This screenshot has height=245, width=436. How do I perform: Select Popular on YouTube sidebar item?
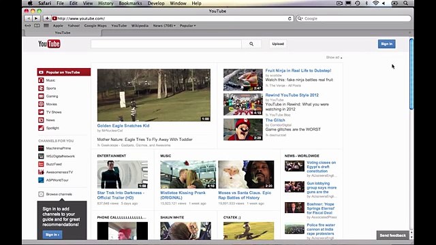63,72
